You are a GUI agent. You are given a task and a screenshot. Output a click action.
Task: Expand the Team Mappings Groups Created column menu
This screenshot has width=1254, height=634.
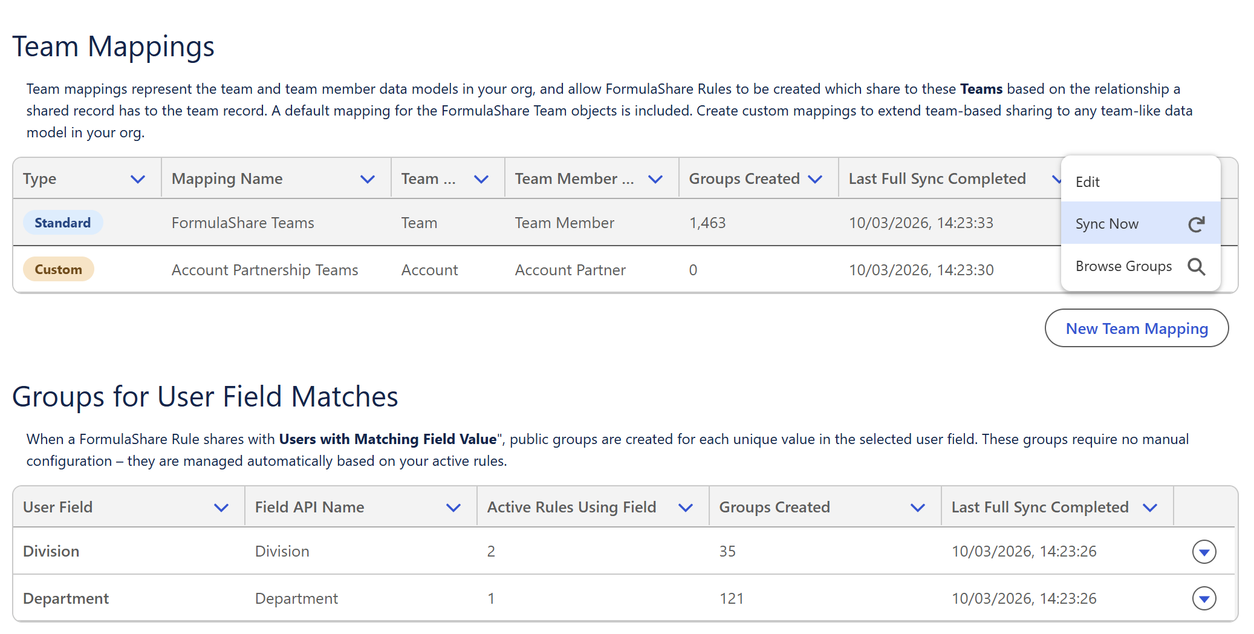click(x=815, y=180)
